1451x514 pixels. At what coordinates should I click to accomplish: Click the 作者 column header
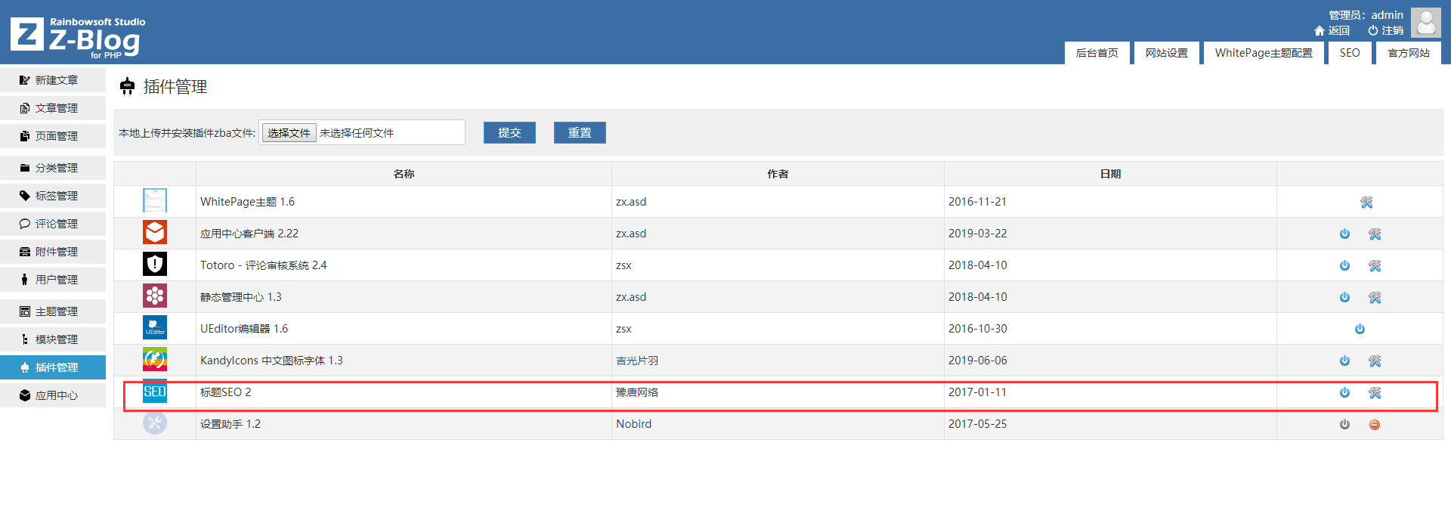778,174
